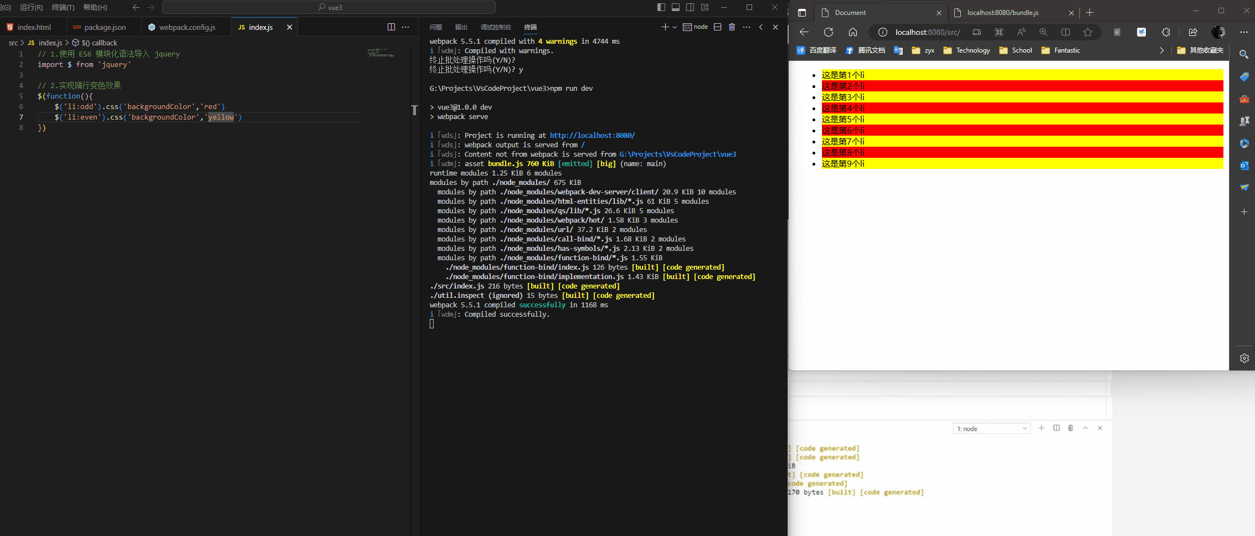Click the vue3 command center search box
Viewport: 1255px width, 536px height.
(328, 7)
